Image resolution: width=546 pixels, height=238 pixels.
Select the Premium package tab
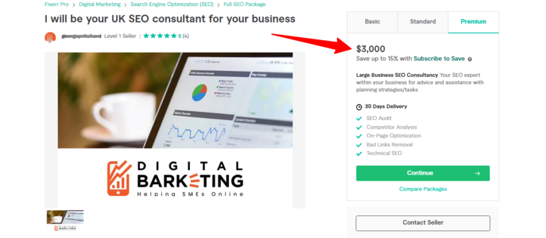[x=473, y=22]
